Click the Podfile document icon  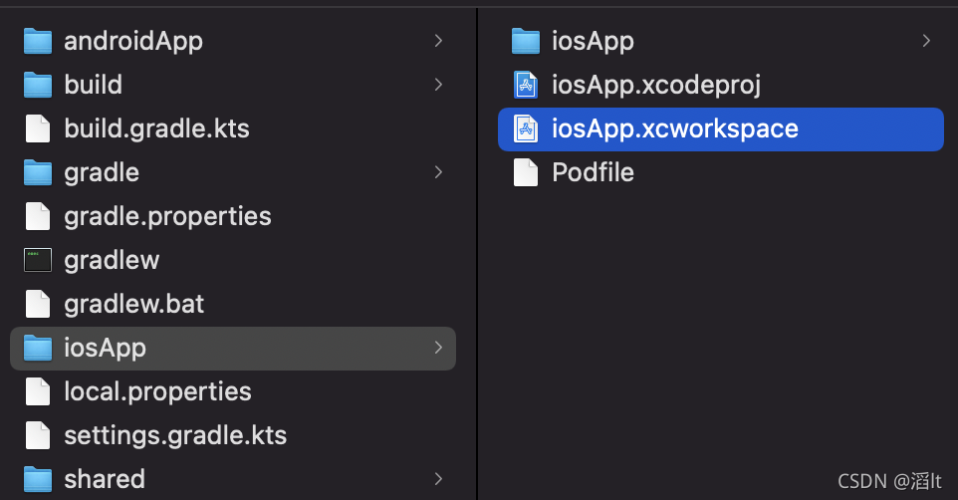pos(525,172)
